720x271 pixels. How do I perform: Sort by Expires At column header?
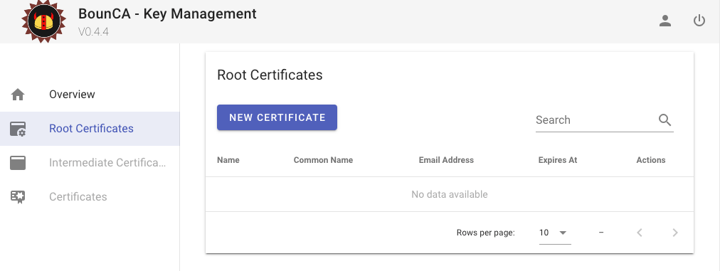pos(558,160)
